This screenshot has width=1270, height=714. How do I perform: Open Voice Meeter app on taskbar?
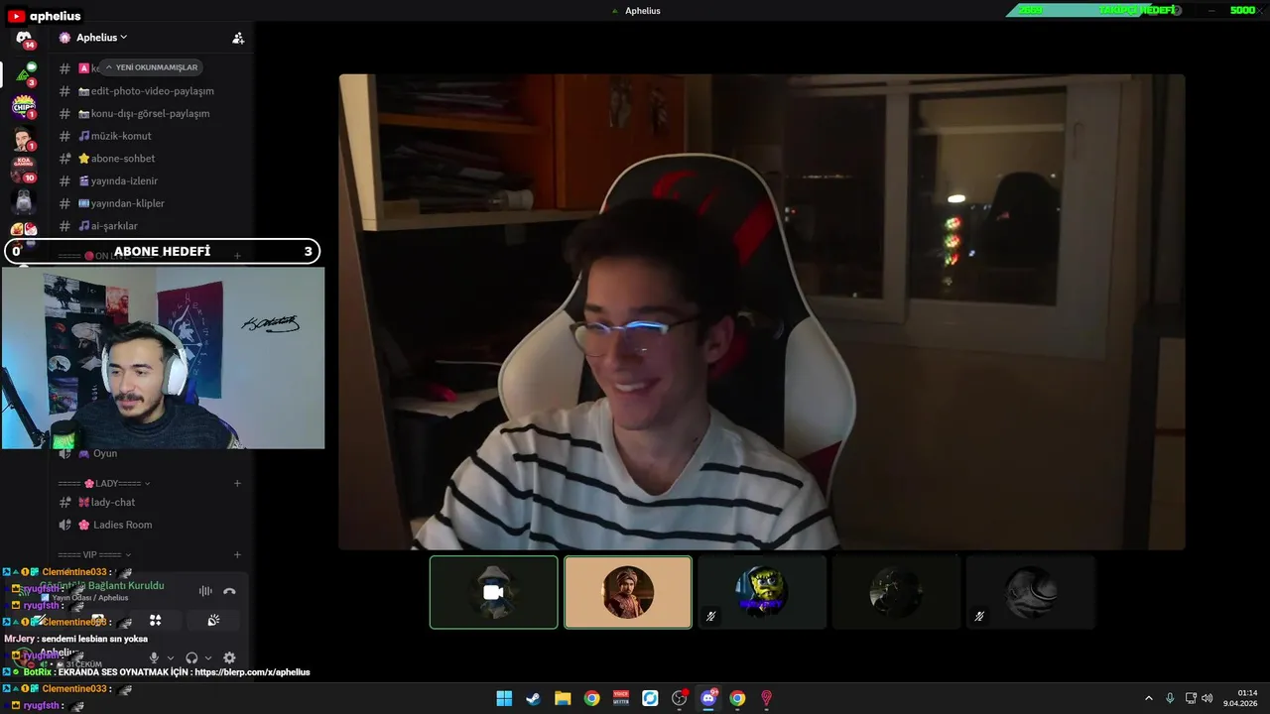point(621,698)
